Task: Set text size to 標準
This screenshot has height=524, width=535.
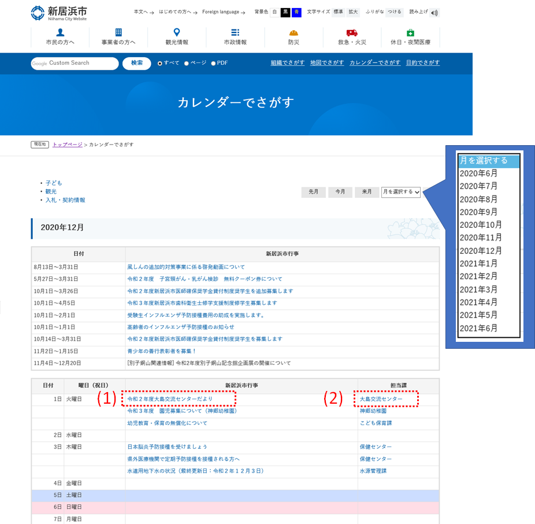Action: click(x=338, y=12)
